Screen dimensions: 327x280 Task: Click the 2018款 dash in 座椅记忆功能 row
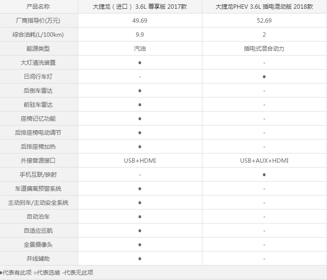pyautogui.click(x=264, y=119)
